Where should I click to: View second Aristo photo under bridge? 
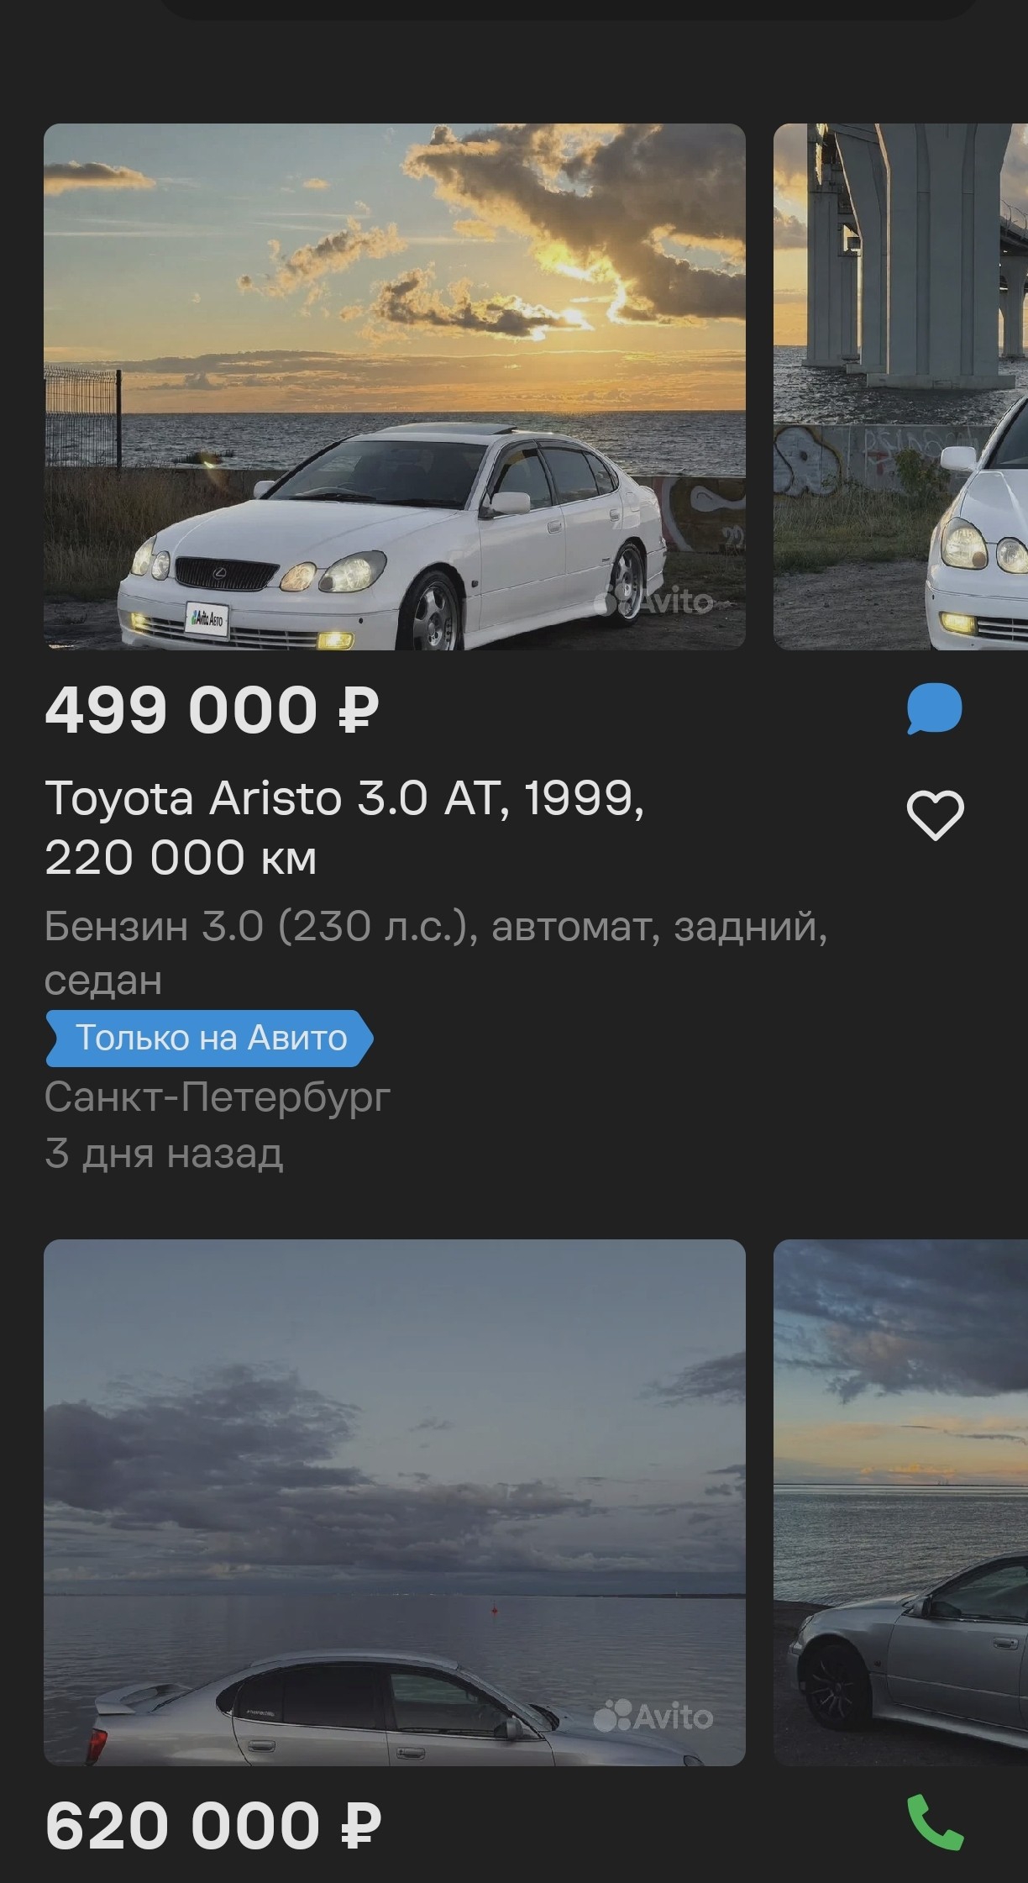[x=900, y=387]
